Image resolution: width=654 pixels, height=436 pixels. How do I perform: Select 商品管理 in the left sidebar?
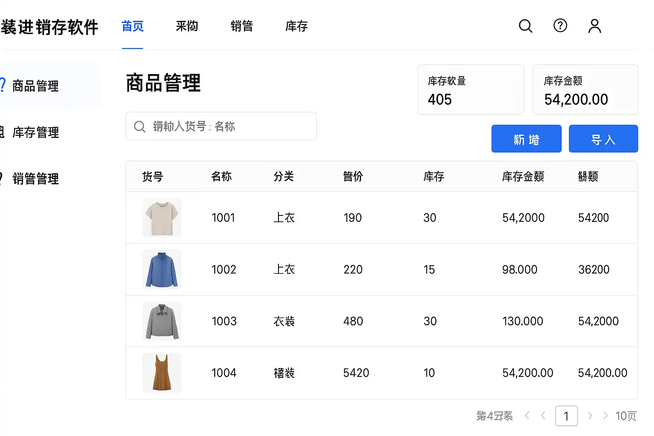point(36,86)
